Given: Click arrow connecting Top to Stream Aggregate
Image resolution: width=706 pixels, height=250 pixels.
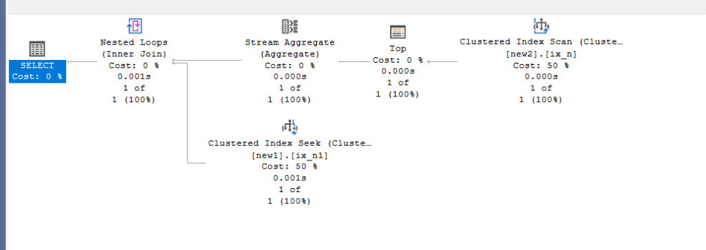Looking at the screenshot, I should 356,61.
